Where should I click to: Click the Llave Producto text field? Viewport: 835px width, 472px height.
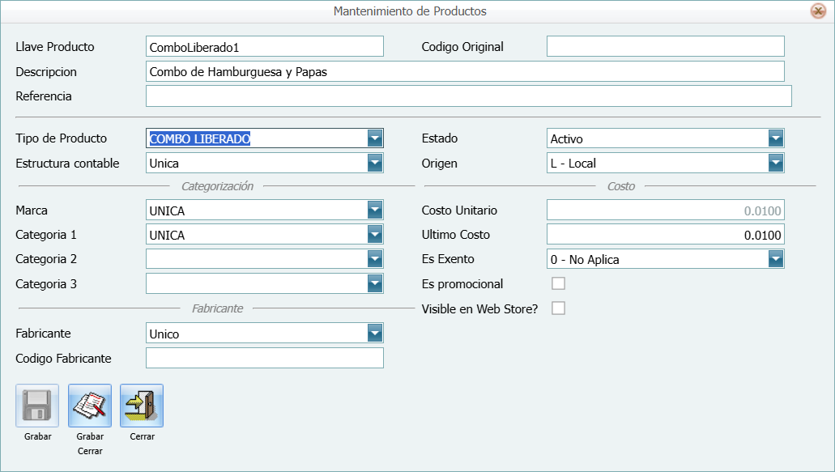click(264, 47)
